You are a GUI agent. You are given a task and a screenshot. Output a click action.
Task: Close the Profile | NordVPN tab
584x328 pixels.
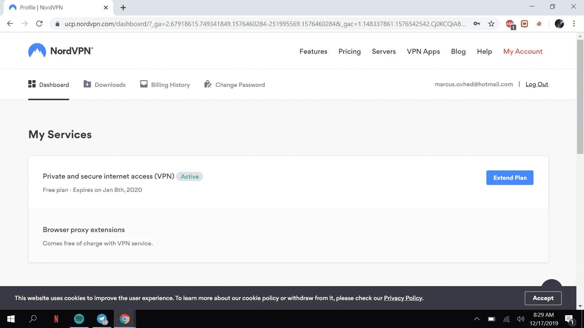(x=106, y=8)
